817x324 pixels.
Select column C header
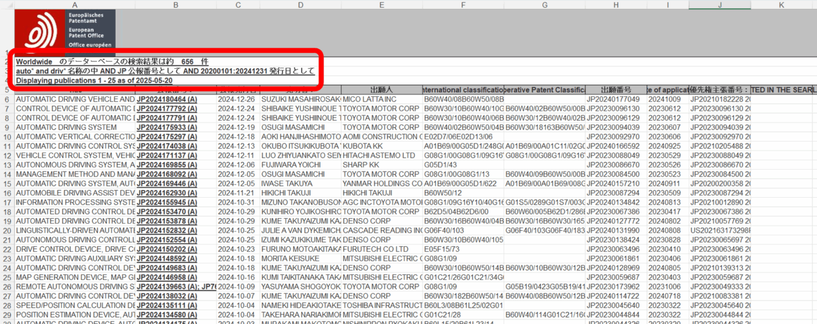coord(237,4)
